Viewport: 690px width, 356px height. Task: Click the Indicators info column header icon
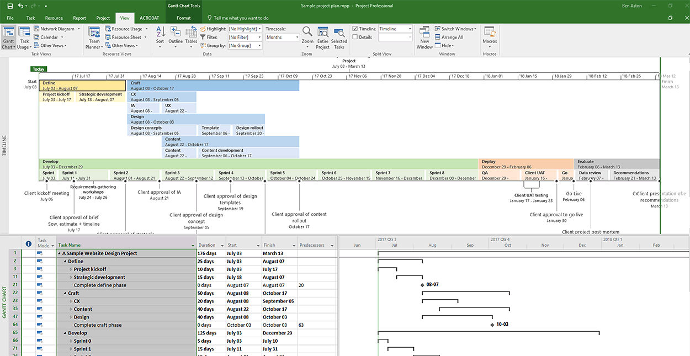[29, 243]
